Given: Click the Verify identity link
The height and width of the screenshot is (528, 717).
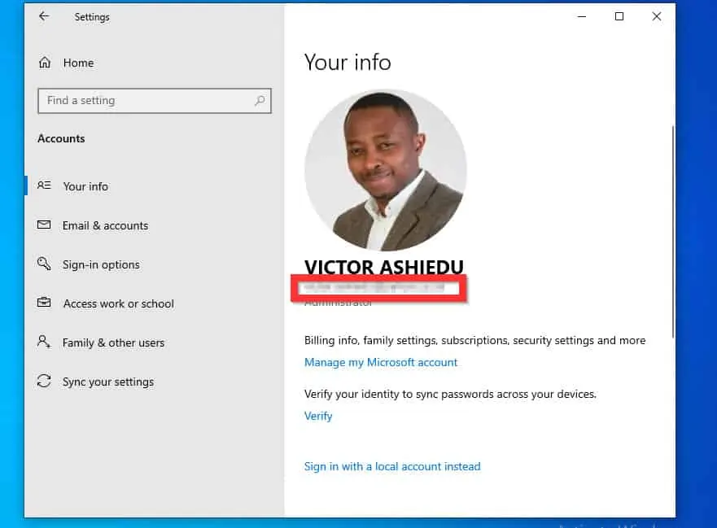Looking at the screenshot, I should click(318, 416).
